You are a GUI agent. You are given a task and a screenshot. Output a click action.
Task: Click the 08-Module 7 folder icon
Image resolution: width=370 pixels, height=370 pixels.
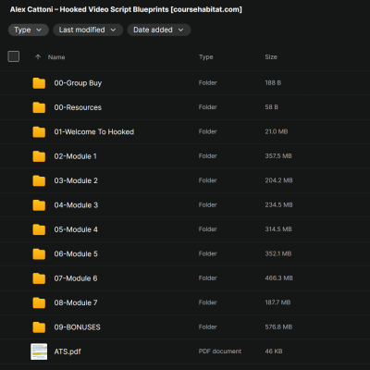click(39, 302)
